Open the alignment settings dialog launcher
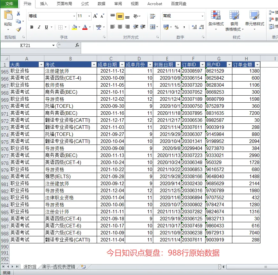278x275 pixels. click(157, 37)
